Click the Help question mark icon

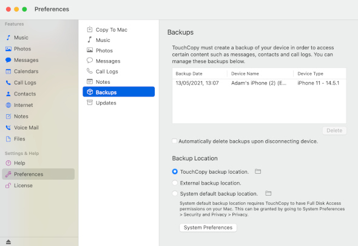click(8, 163)
